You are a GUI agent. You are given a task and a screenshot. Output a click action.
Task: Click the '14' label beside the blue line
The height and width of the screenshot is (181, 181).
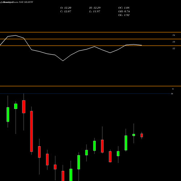pos(172,94)
